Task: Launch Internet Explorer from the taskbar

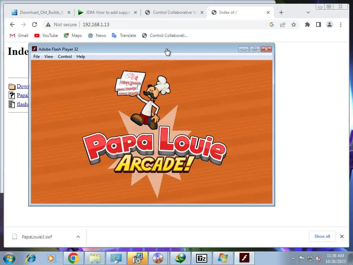Action: click(31, 258)
